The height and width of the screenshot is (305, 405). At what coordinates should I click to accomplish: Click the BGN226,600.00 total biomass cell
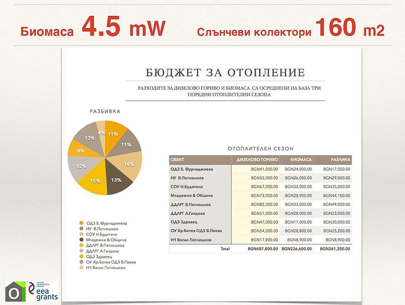(297, 249)
